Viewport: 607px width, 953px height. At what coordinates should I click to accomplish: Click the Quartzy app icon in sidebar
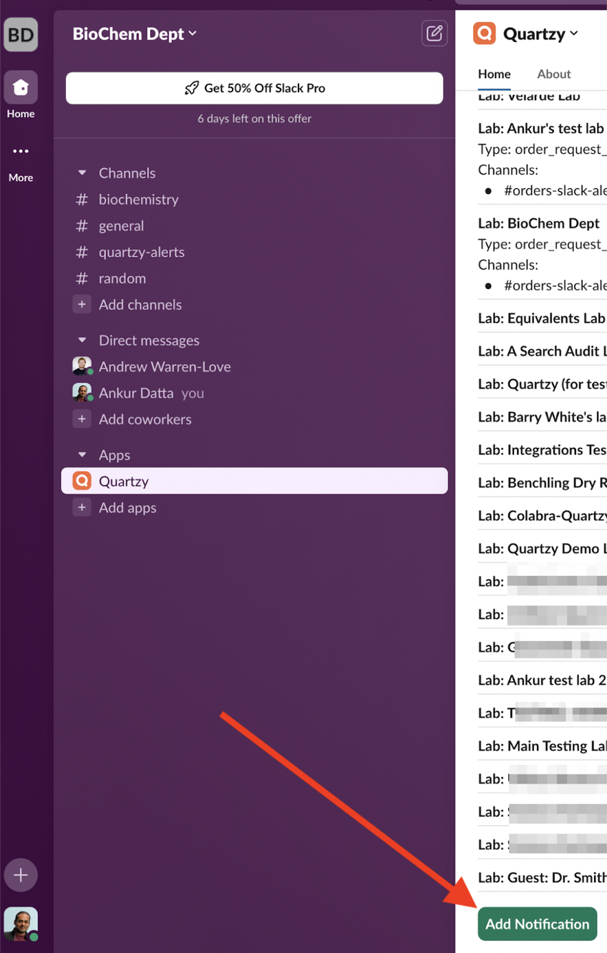82,481
